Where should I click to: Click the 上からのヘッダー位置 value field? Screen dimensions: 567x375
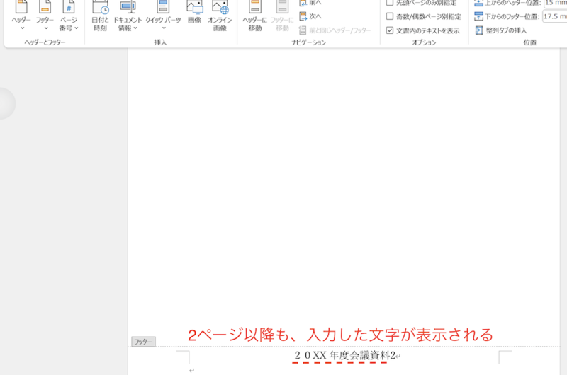pyautogui.click(x=556, y=3)
